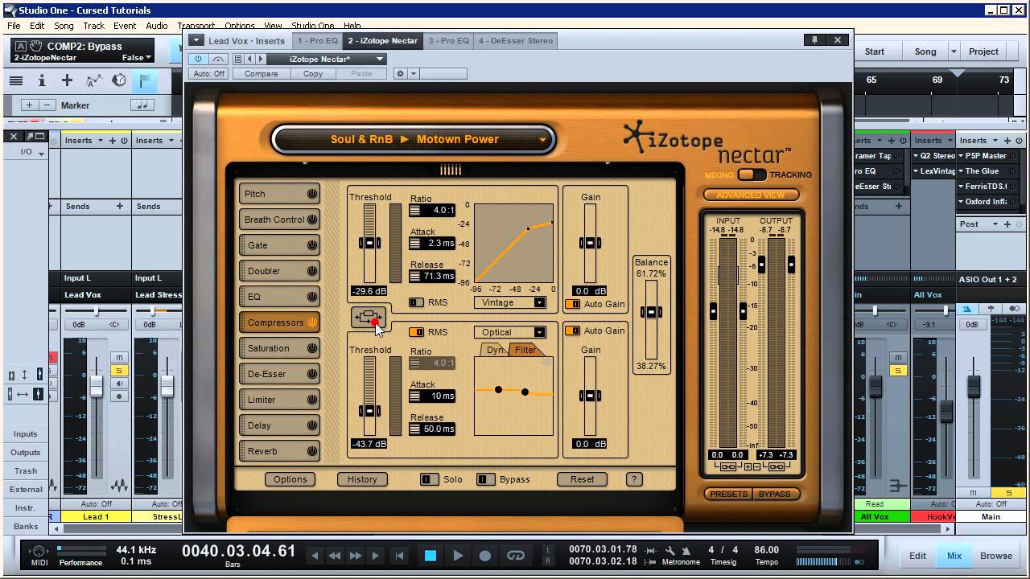Toggle mute on the All Vox channel
1030x579 pixels.
click(898, 358)
